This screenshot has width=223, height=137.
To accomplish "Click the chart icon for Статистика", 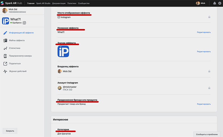I will (x=5, y=48).
